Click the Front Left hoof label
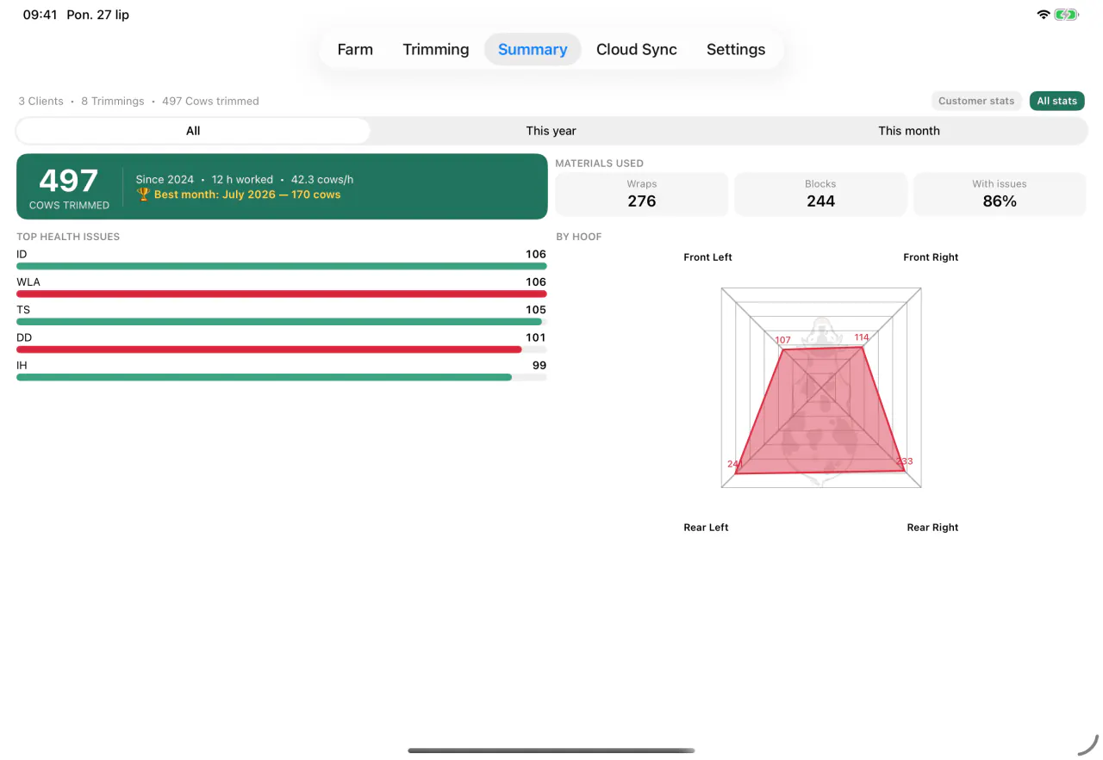Viewport: 1103px width, 760px height. [x=707, y=257]
